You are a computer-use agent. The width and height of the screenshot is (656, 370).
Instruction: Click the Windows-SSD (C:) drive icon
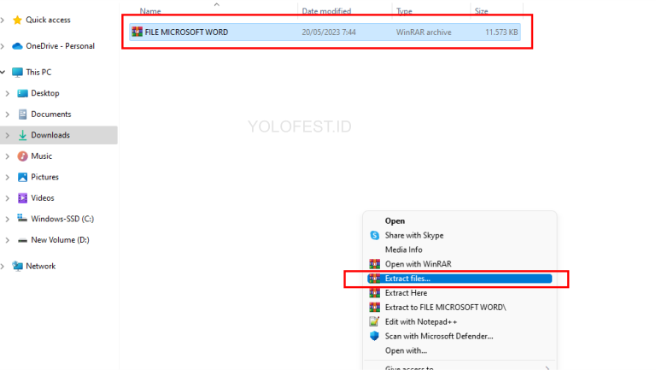22,218
